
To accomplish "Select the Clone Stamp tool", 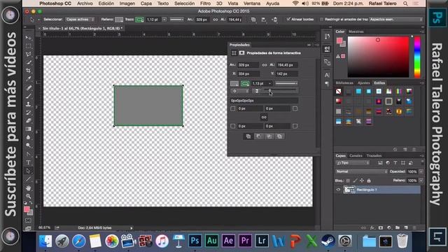I will coord(28,104).
